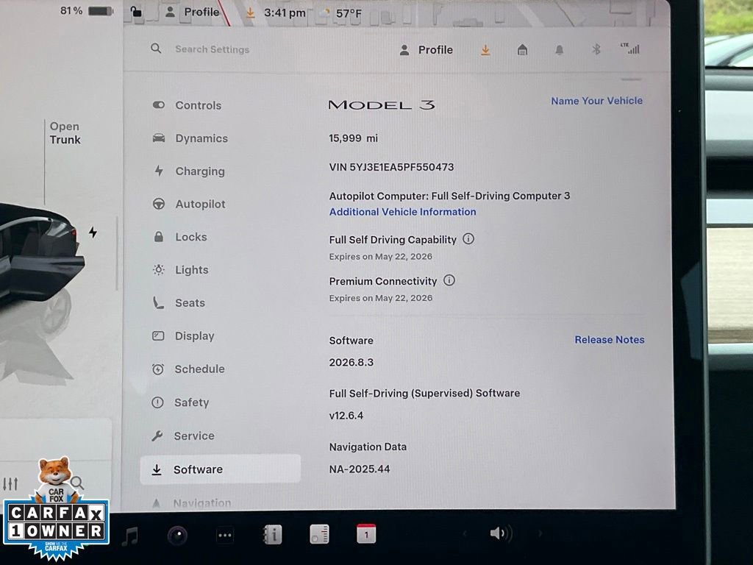Open the owner's manual info icon
This screenshot has width=753, height=565.
coord(272,534)
